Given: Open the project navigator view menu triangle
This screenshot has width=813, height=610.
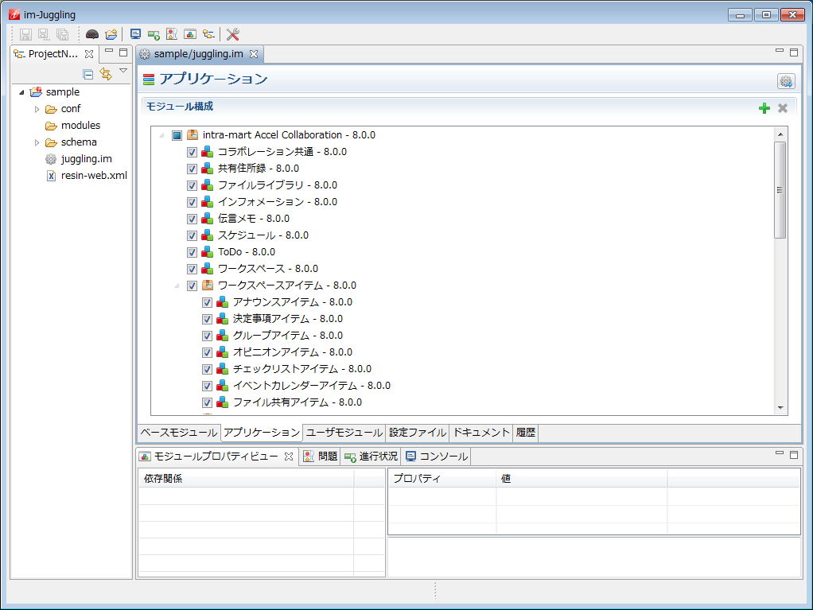Looking at the screenshot, I should [x=123, y=71].
